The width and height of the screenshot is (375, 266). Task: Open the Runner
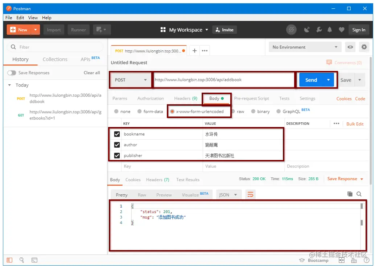pos(78,30)
